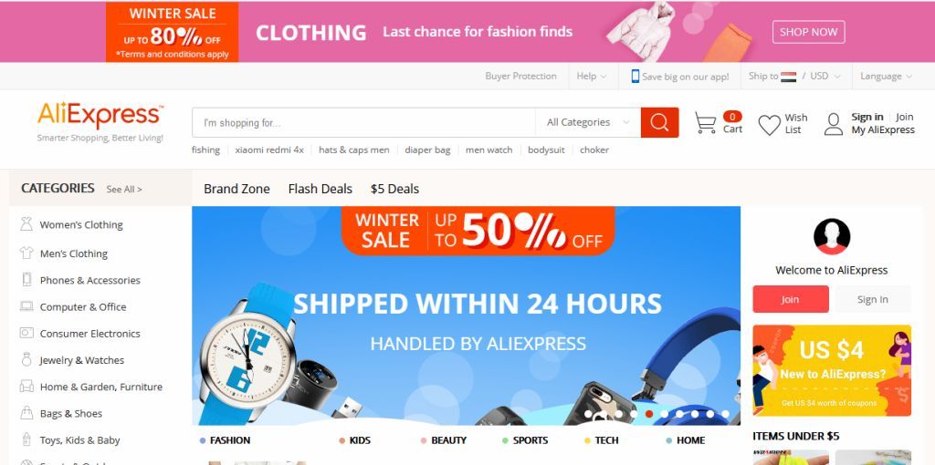Click the mobile phone app icon
Screen dimensions: 935x465
tap(636, 77)
